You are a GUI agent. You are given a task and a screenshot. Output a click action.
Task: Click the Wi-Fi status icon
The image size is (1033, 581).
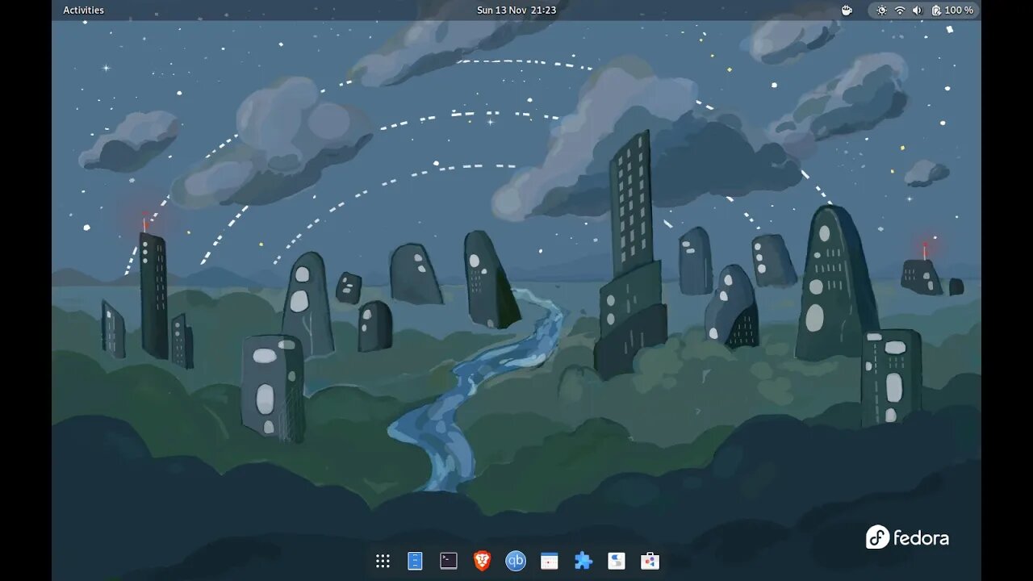(900, 10)
